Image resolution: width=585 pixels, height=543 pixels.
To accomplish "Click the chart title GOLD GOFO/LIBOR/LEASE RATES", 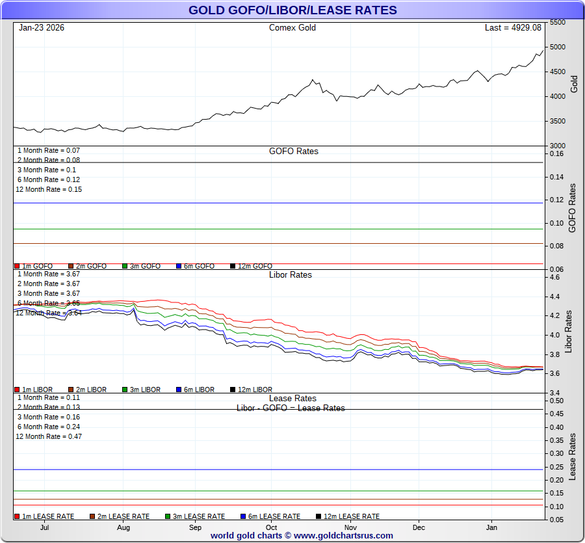I will pyautogui.click(x=292, y=10).
